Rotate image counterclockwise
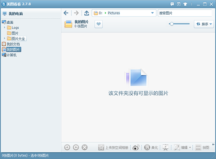This screenshot has height=159, width=216. [x=67, y=147]
